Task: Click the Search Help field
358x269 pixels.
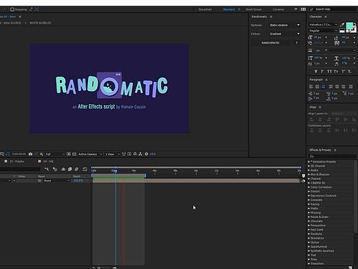Action: pyautogui.click(x=333, y=9)
